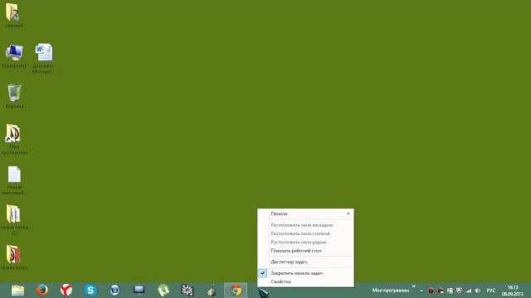Open the network signal tray icon
This screenshot has height=298, width=531.
[469, 291]
